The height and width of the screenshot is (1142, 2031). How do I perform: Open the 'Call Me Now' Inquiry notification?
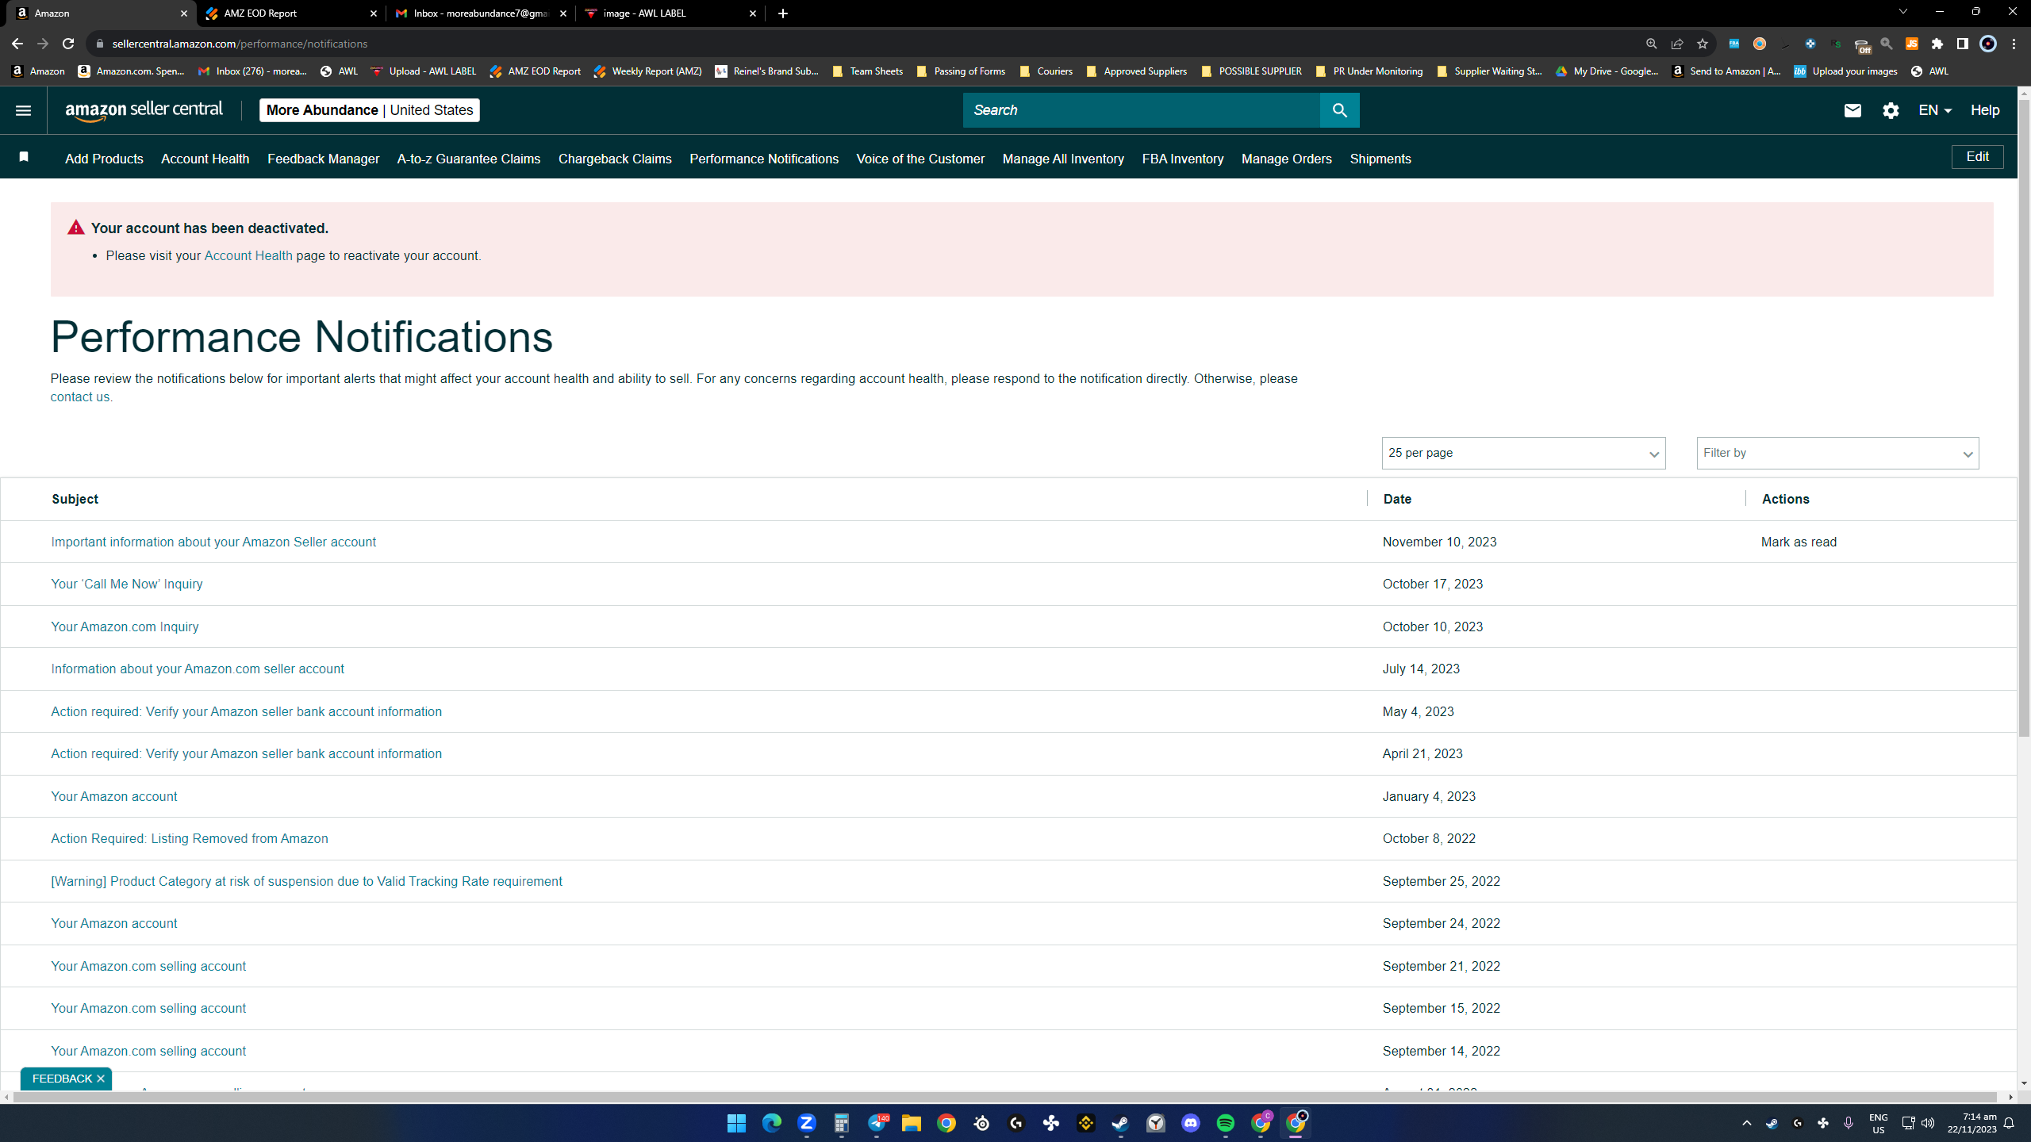coord(127,584)
